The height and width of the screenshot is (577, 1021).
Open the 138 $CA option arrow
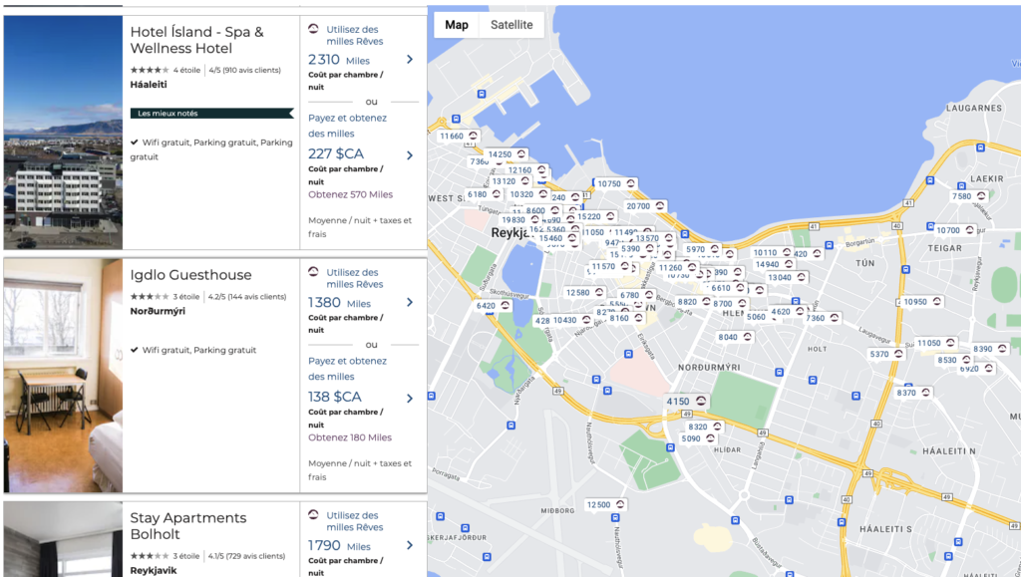point(409,398)
